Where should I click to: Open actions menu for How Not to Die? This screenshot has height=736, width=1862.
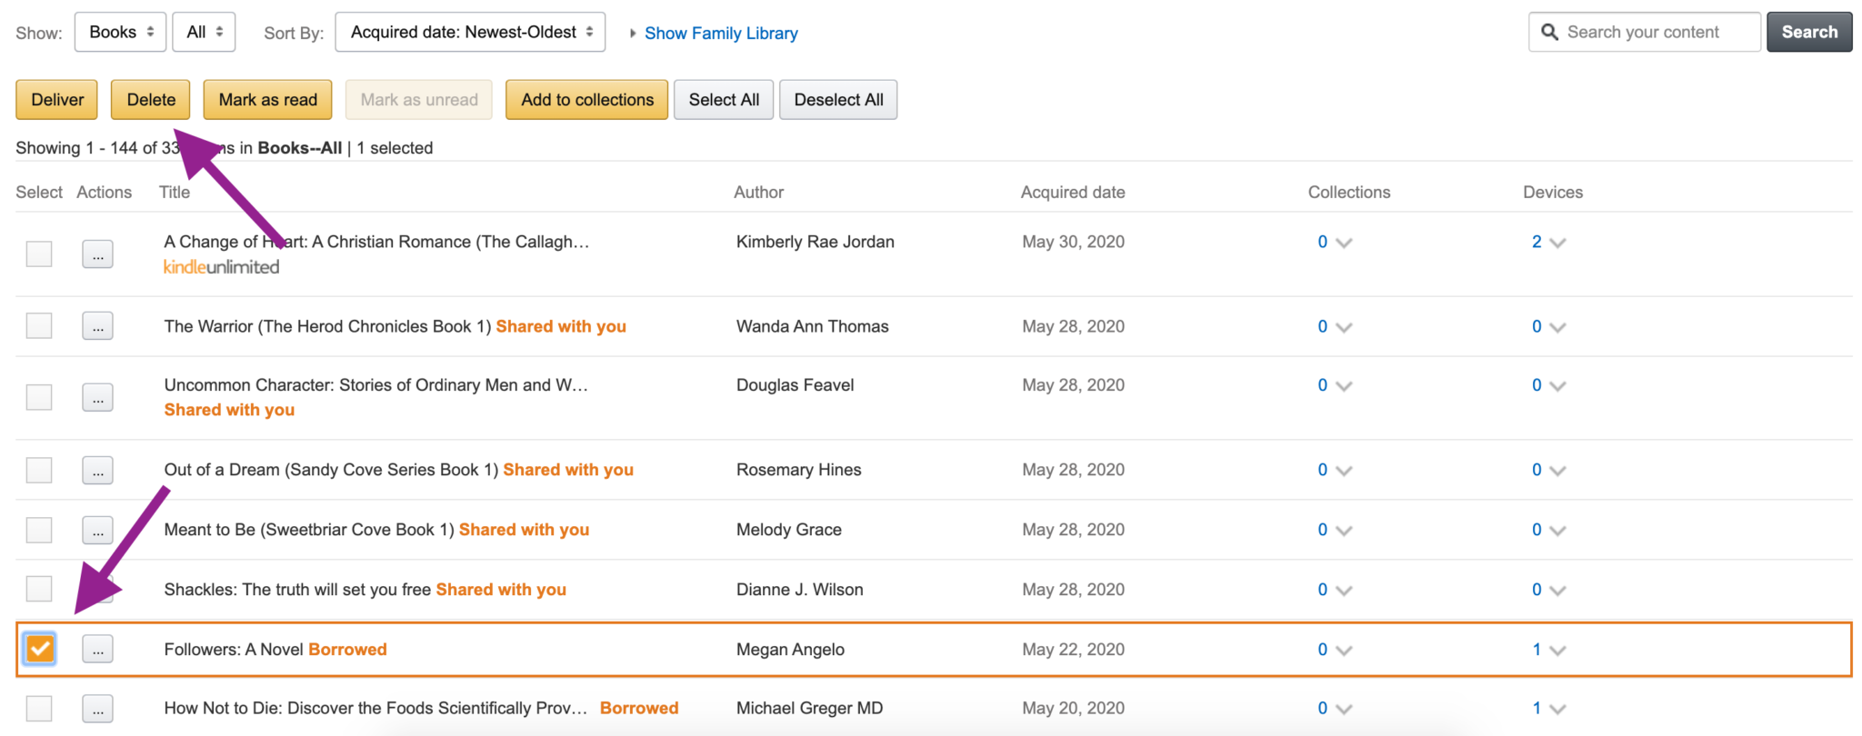coord(97,708)
